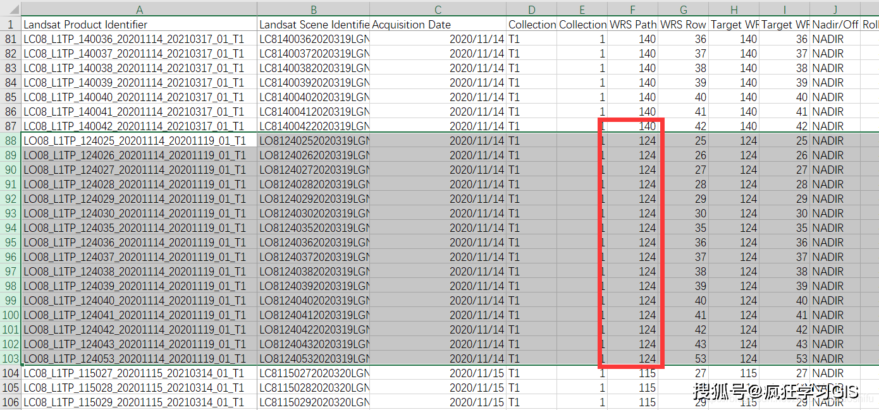Click the Landsat Scene Identifier header cell

[x=313, y=24]
